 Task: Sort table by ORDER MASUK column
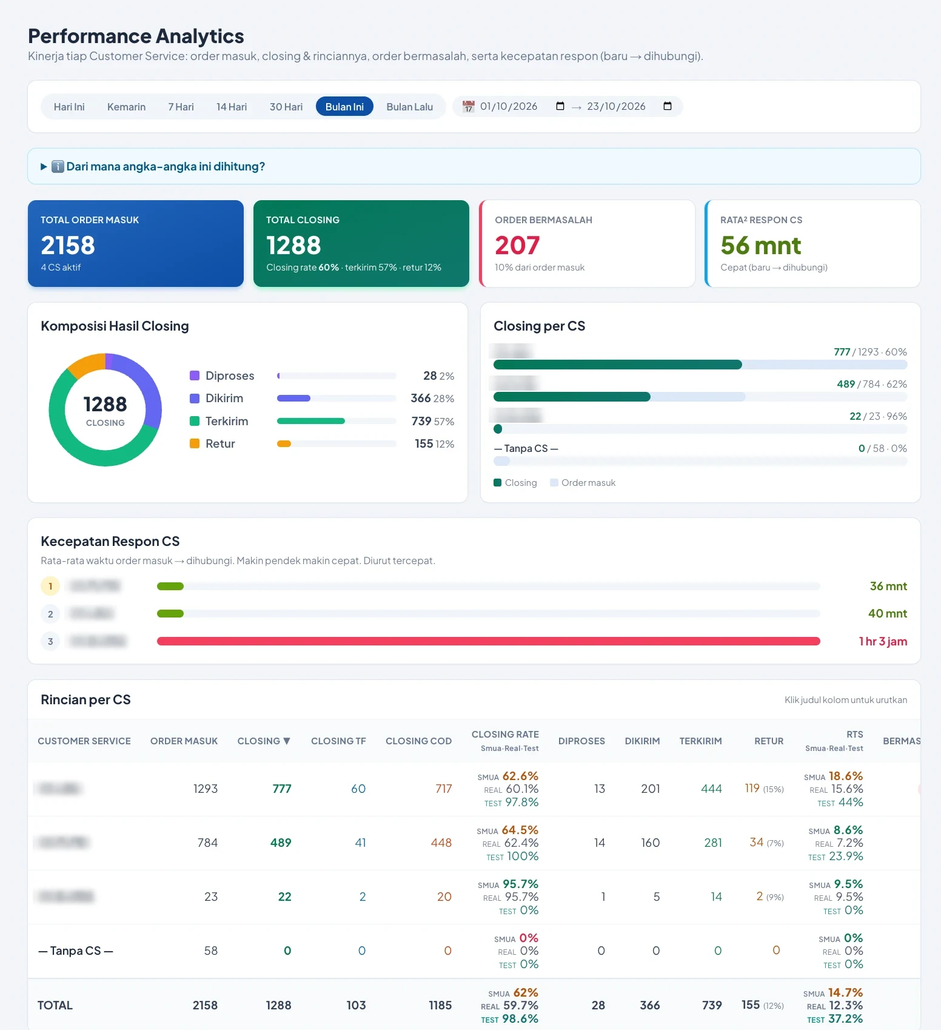pyautogui.click(x=184, y=741)
